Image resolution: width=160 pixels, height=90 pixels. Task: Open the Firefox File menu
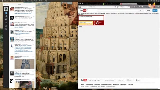coord(11,1)
